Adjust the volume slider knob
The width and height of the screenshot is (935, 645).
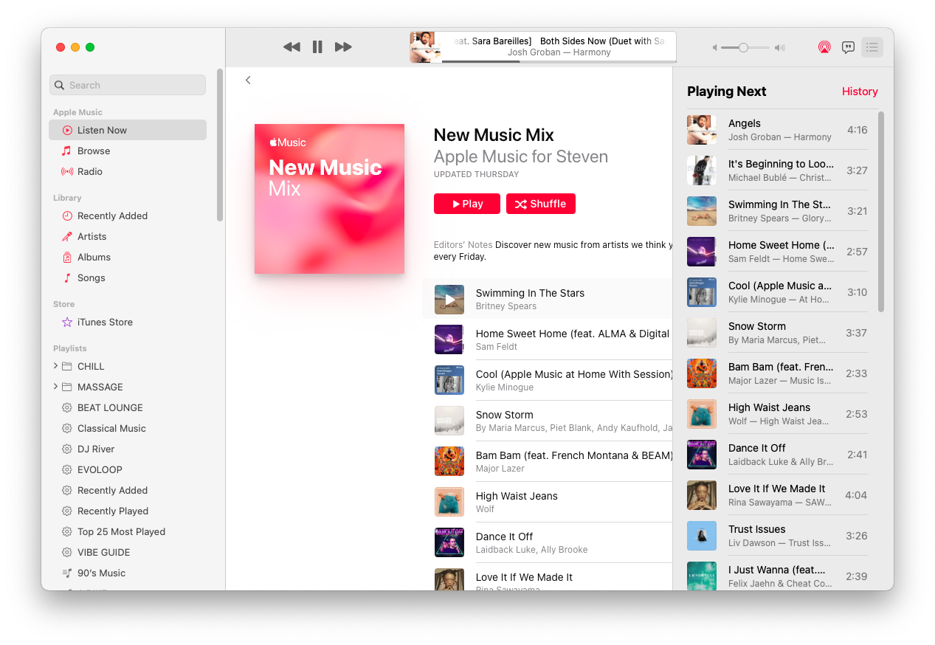point(744,47)
